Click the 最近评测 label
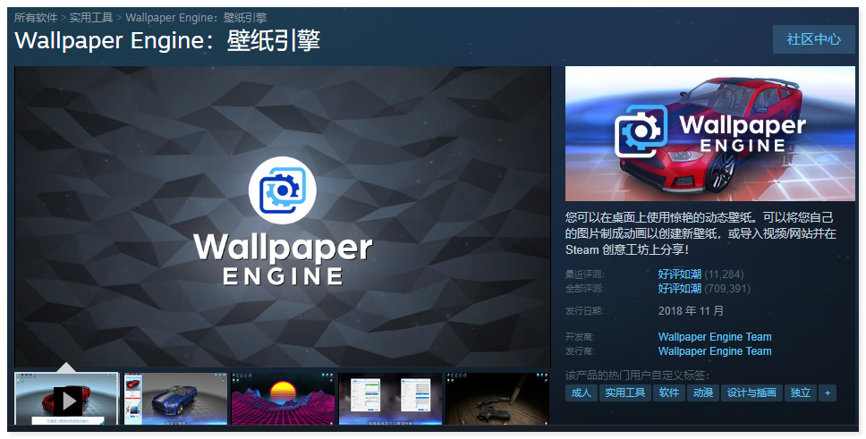 click(585, 274)
